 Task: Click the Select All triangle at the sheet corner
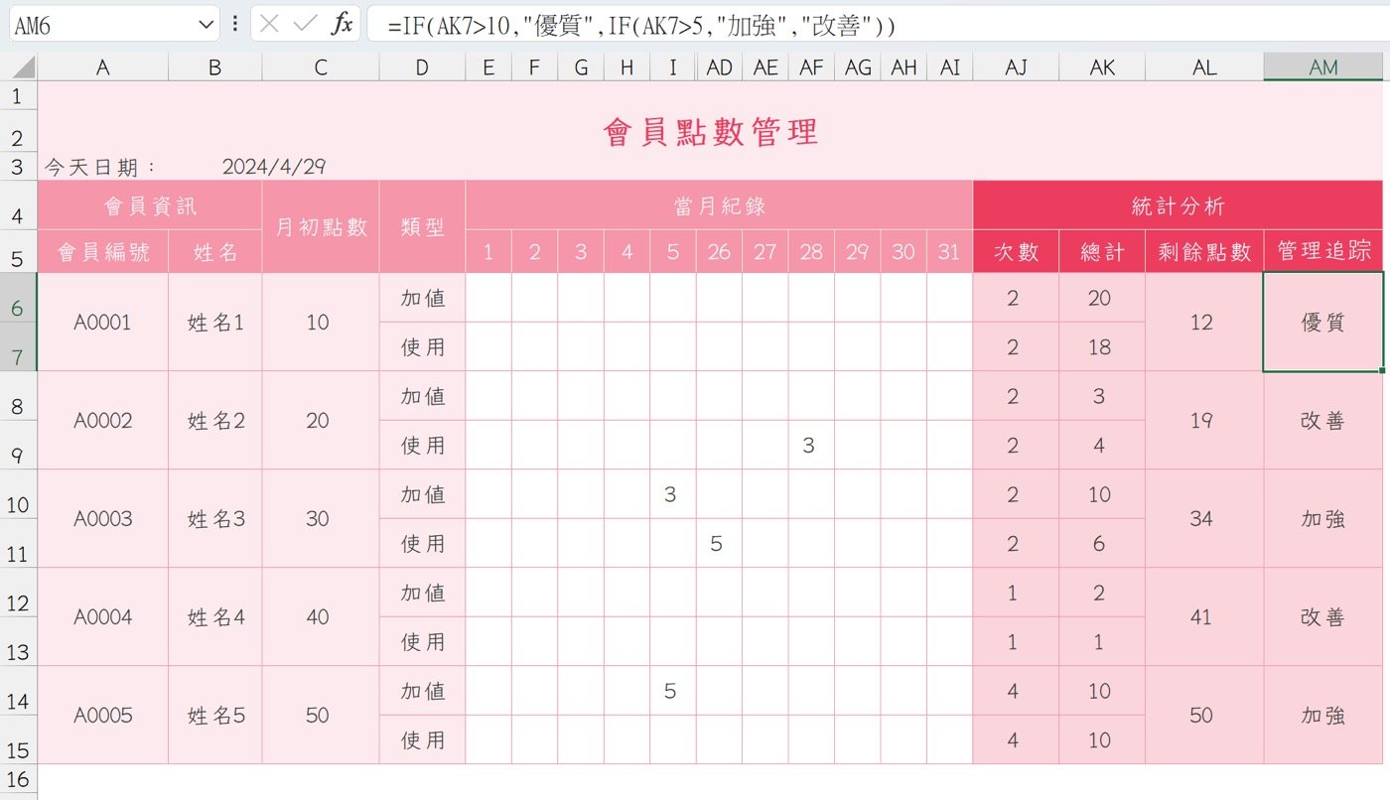pos(17,67)
